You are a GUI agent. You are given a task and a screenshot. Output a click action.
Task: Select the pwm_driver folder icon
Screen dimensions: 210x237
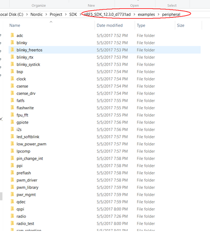[12, 180]
